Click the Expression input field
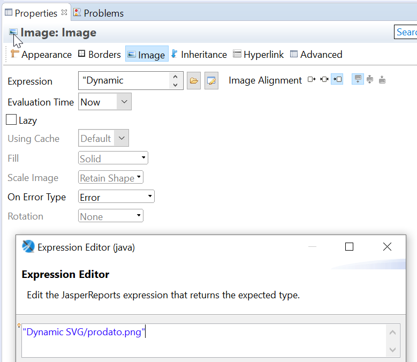This screenshot has width=417, height=362. click(x=123, y=80)
